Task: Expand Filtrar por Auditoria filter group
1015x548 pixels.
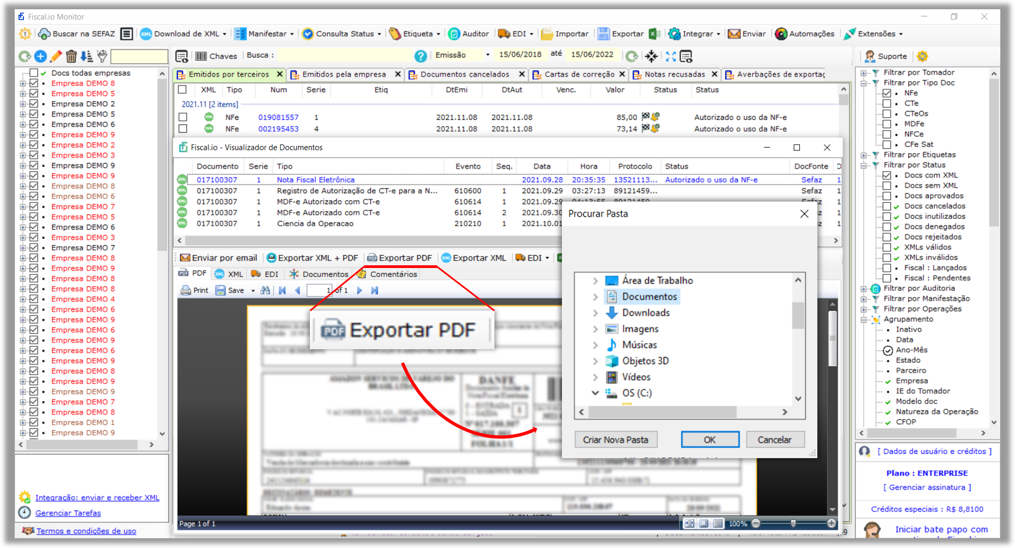Action: 864,289
